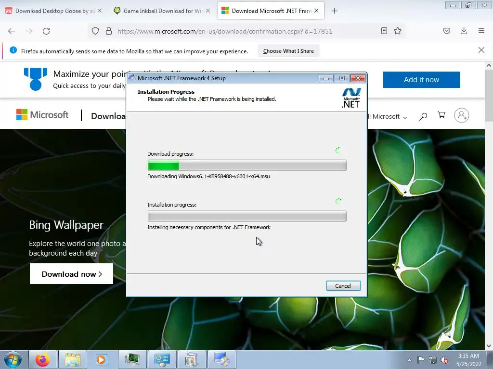Click the Download link beside Microsoft logo

click(108, 116)
